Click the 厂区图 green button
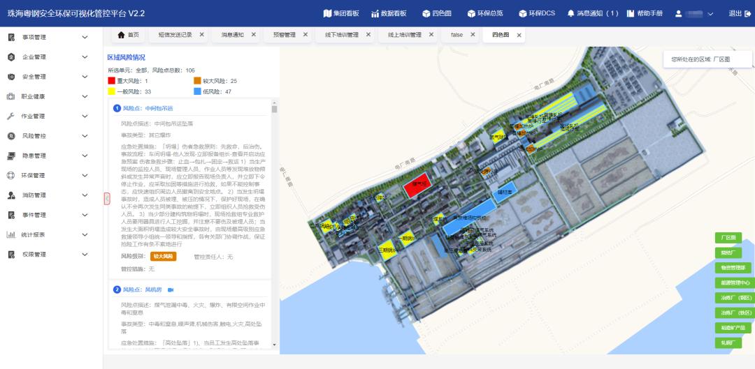The image size is (755, 369). coord(728,238)
